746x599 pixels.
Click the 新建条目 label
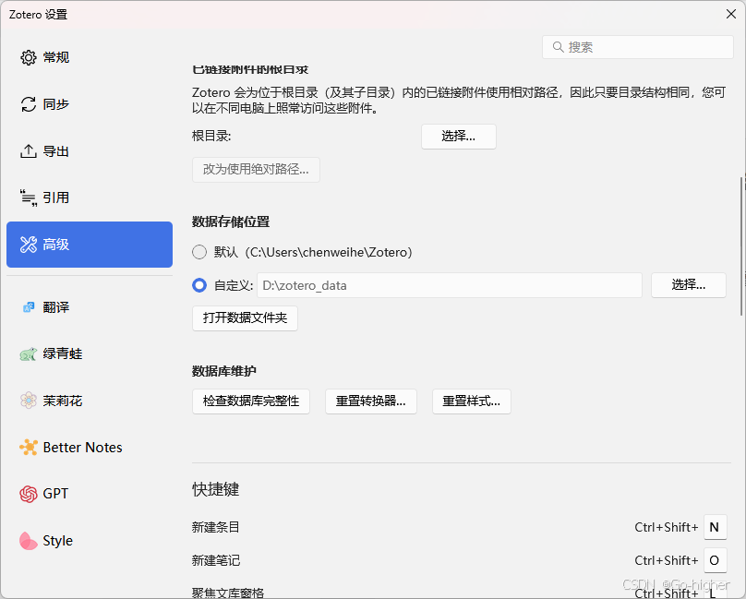215,527
